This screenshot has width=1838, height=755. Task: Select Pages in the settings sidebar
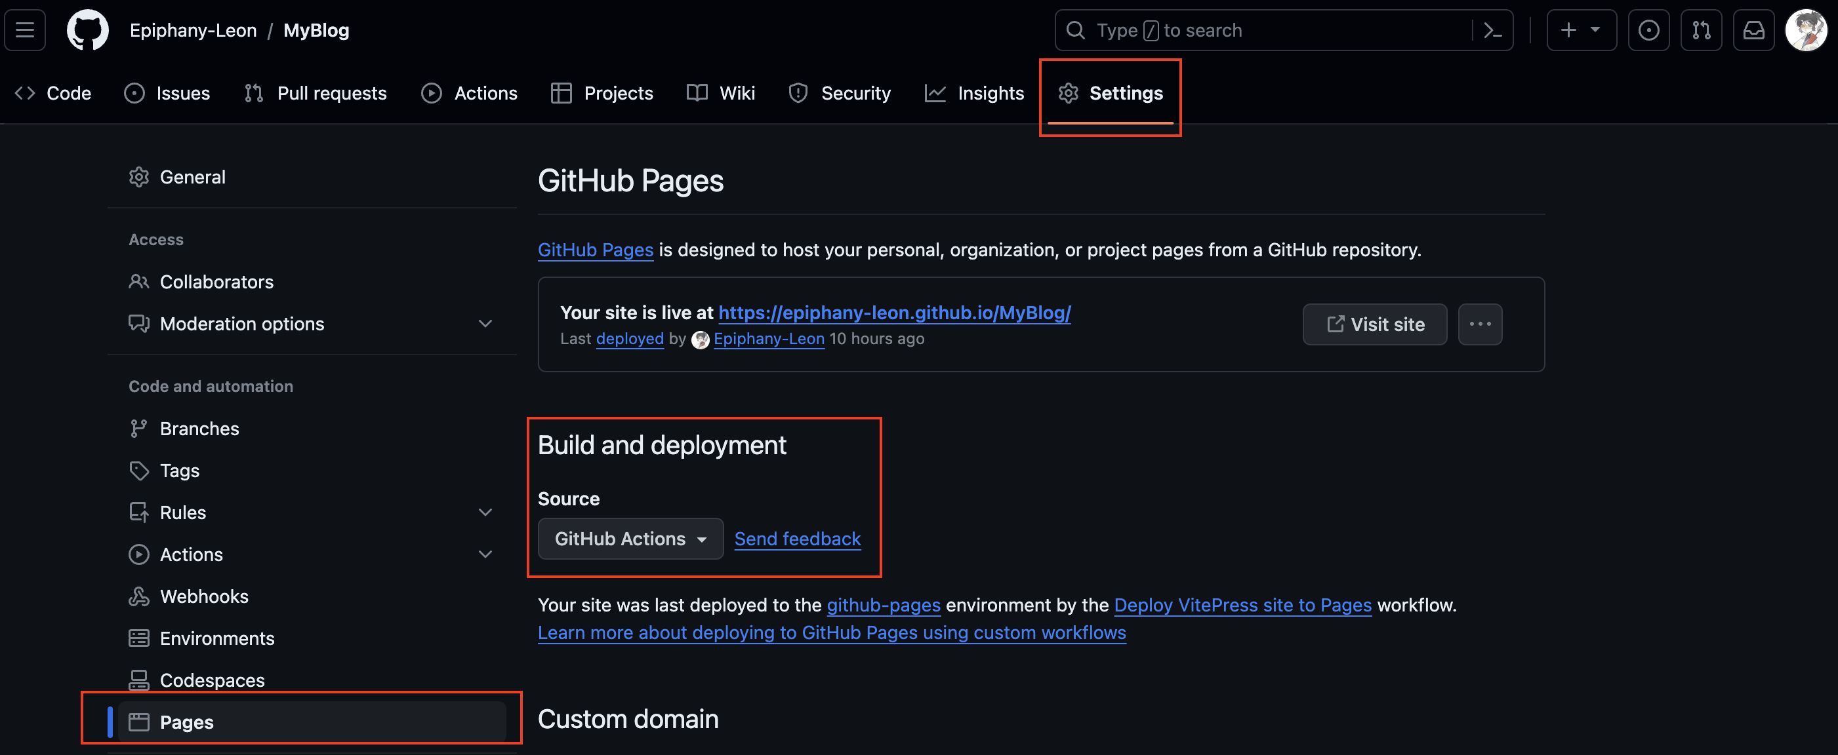coord(312,722)
